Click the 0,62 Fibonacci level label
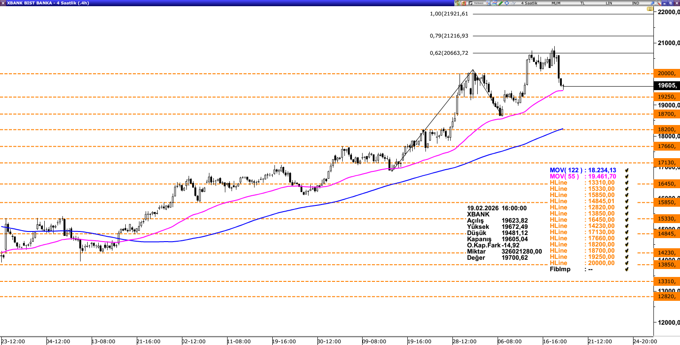This screenshot has height=345, width=680. click(x=448, y=53)
